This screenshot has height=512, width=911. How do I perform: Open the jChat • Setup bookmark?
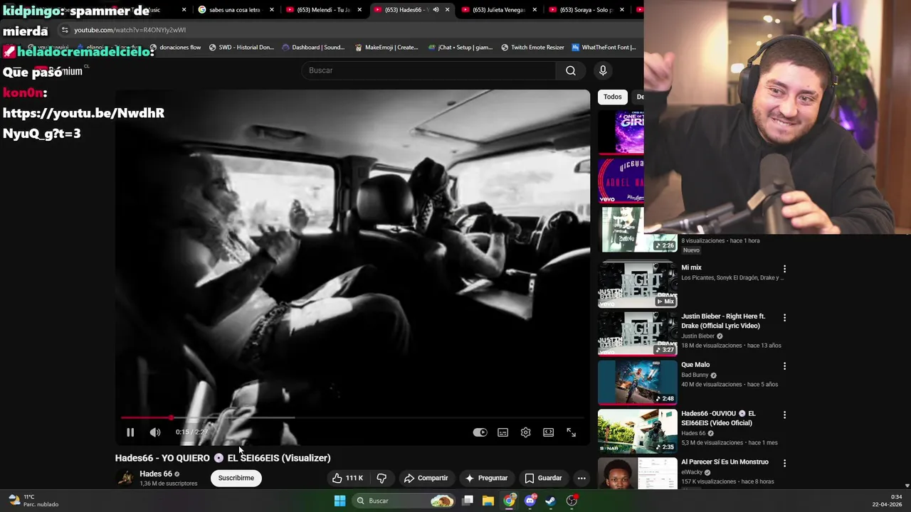click(460, 48)
